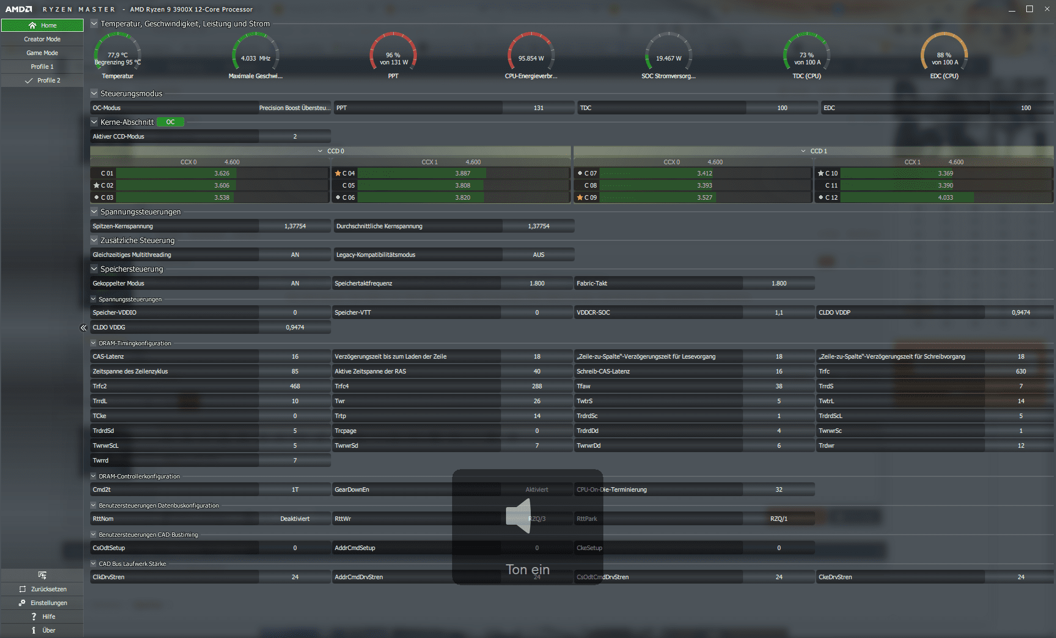Click the RttPark RZQ/1 value

point(779,519)
